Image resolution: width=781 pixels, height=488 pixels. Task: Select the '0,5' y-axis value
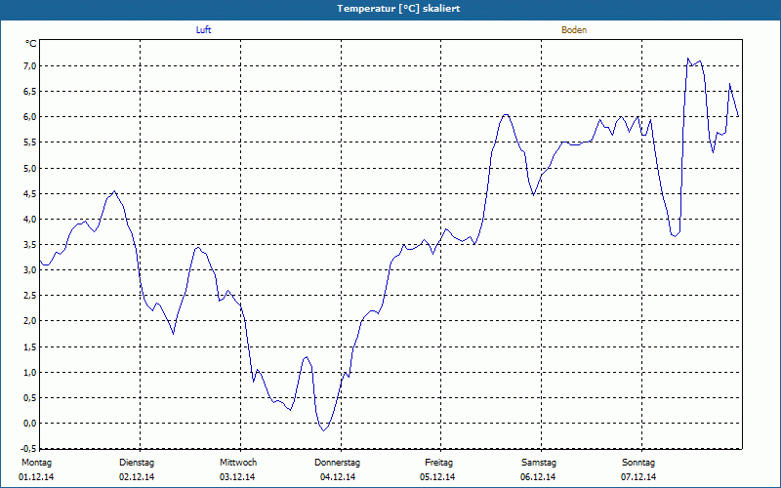30,397
